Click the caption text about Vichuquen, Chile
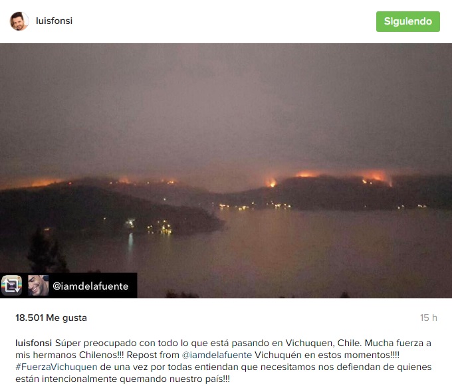The width and height of the screenshot is (452, 386). (x=223, y=361)
